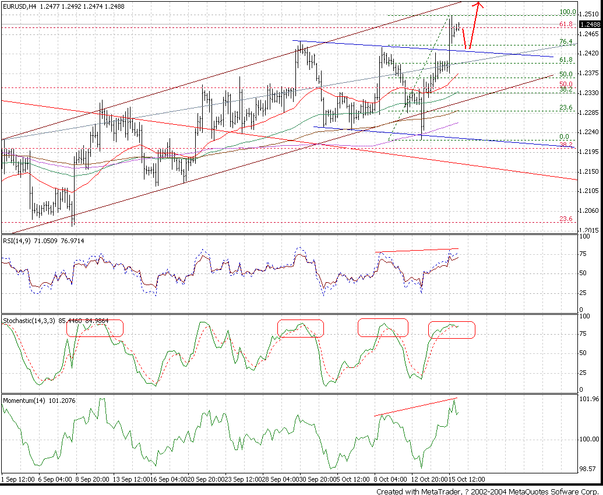Select the 25 level on RSI scale
Viewport: 603px width, 495px height.
coord(583,293)
